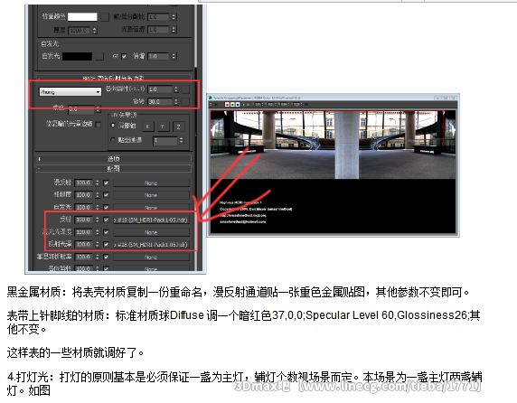Select the map channel radio button
The width and height of the screenshot is (517, 403).
(x=113, y=140)
